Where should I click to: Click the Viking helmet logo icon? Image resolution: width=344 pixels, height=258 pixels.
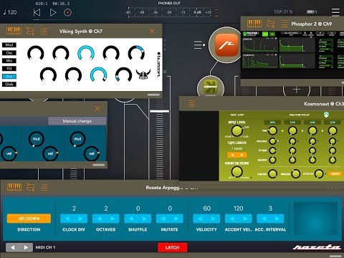coord(143,75)
